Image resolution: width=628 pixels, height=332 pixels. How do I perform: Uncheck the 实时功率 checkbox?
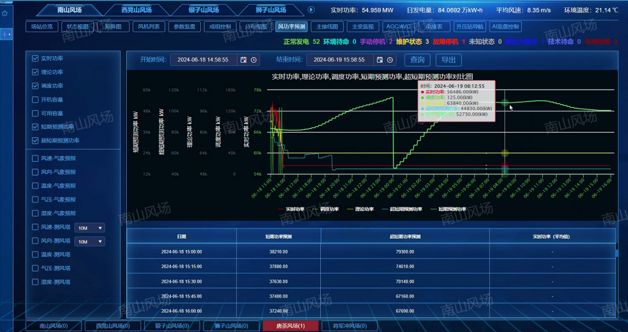click(36, 58)
